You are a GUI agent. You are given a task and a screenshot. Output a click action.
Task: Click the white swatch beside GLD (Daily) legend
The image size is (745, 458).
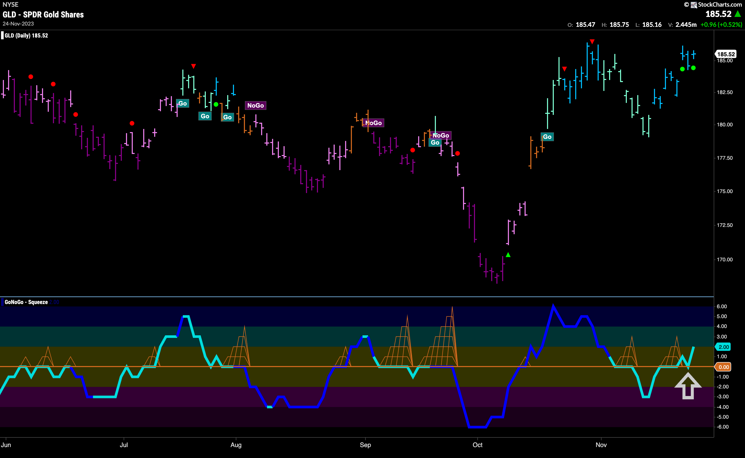2,35
